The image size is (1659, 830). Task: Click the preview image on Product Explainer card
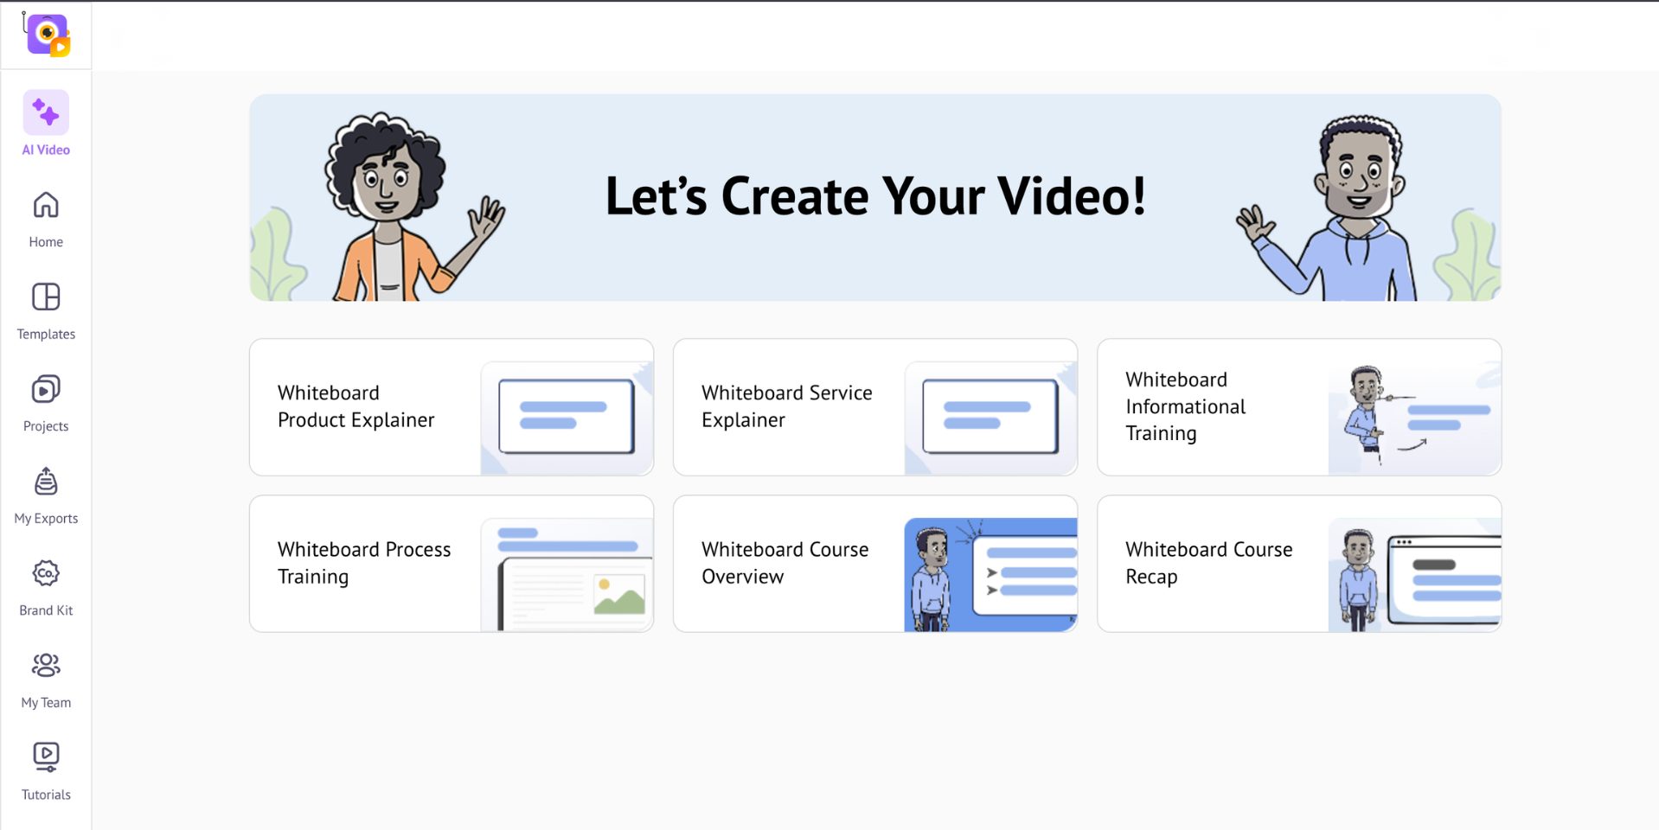567,417
